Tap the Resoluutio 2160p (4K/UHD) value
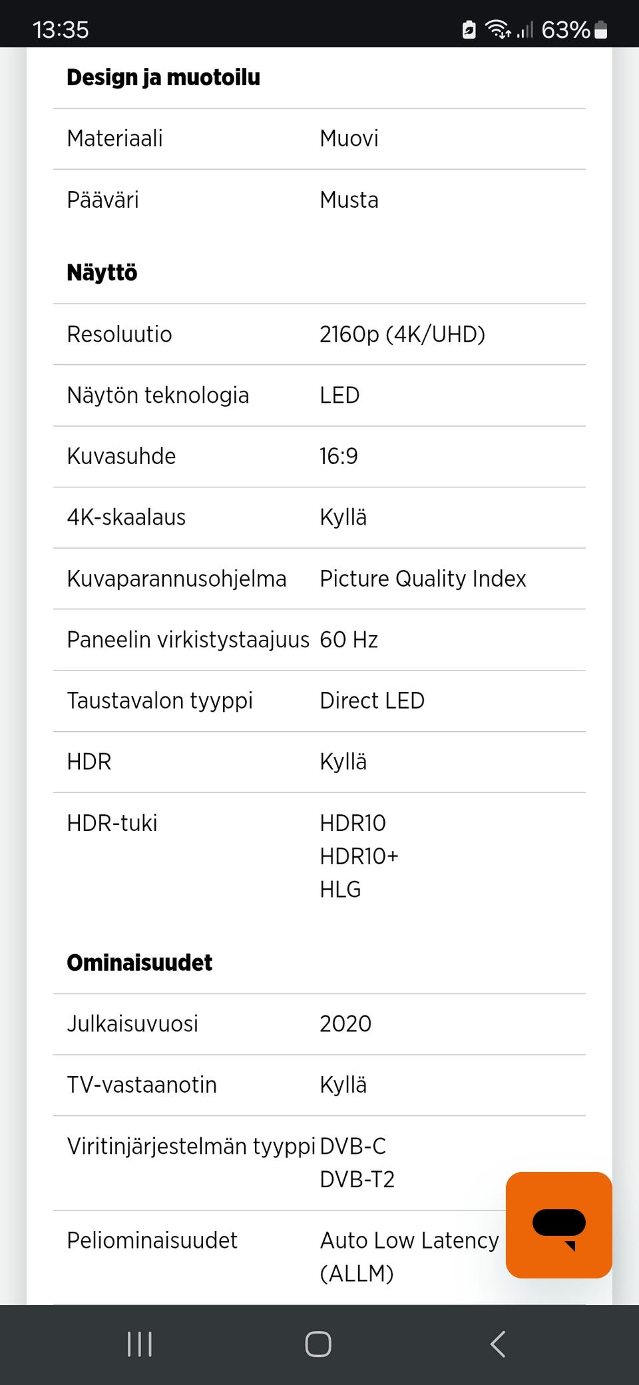 pos(402,334)
